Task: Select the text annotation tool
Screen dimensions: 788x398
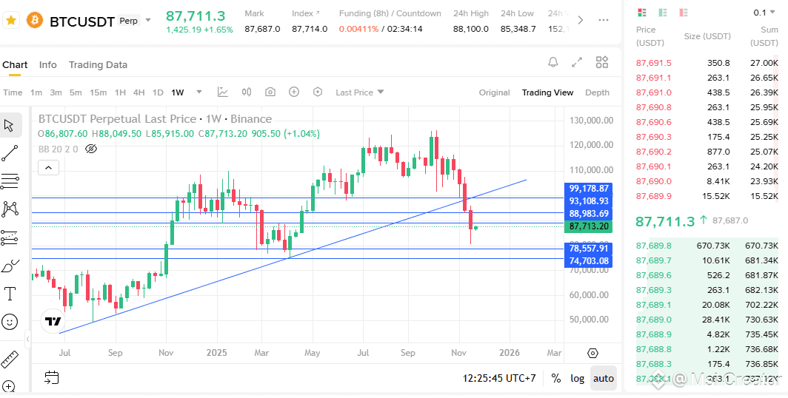Action: coord(10,294)
